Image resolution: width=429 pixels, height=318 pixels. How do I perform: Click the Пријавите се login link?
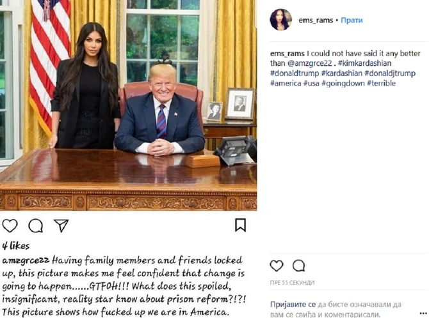293,305
